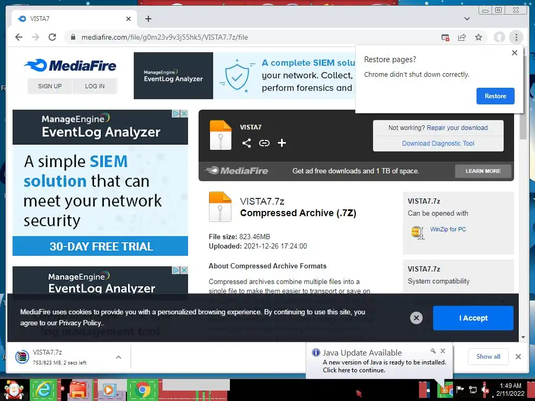535x401 pixels.
Task: Open Download Diagnostic Tool link
Action: click(438, 144)
